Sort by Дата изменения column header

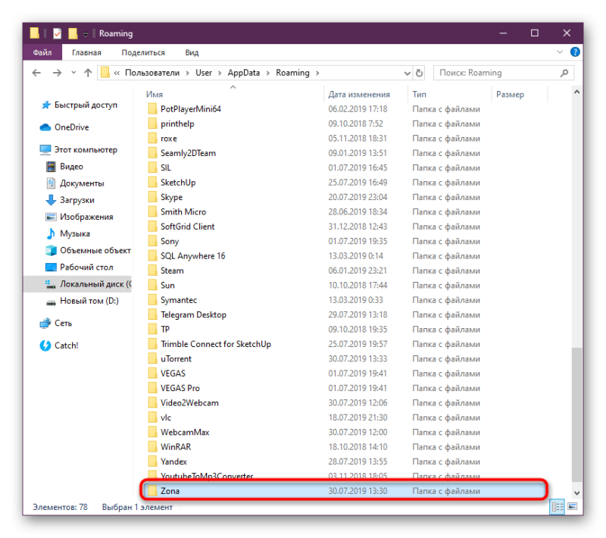coord(359,94)
